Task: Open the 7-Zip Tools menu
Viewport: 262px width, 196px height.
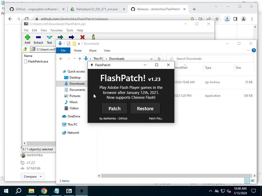Action: tap(70, 30)
